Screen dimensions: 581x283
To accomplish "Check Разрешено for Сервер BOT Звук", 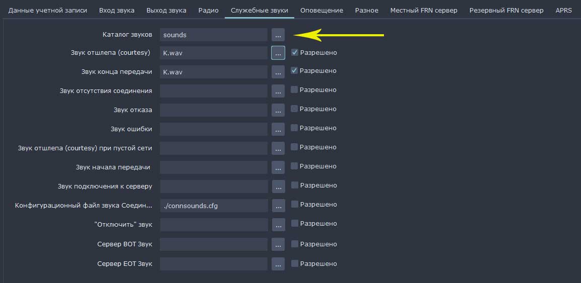I will pos(295,244).
